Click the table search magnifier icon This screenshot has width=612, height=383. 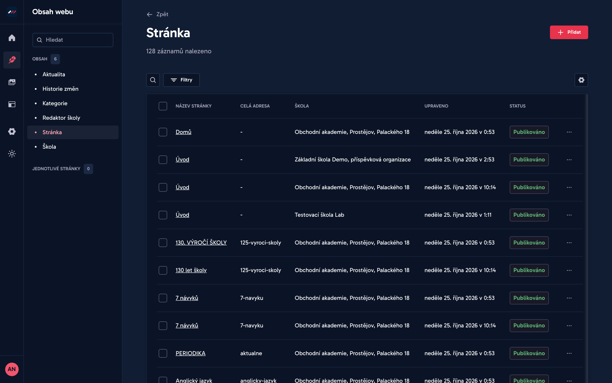[153, 80]
